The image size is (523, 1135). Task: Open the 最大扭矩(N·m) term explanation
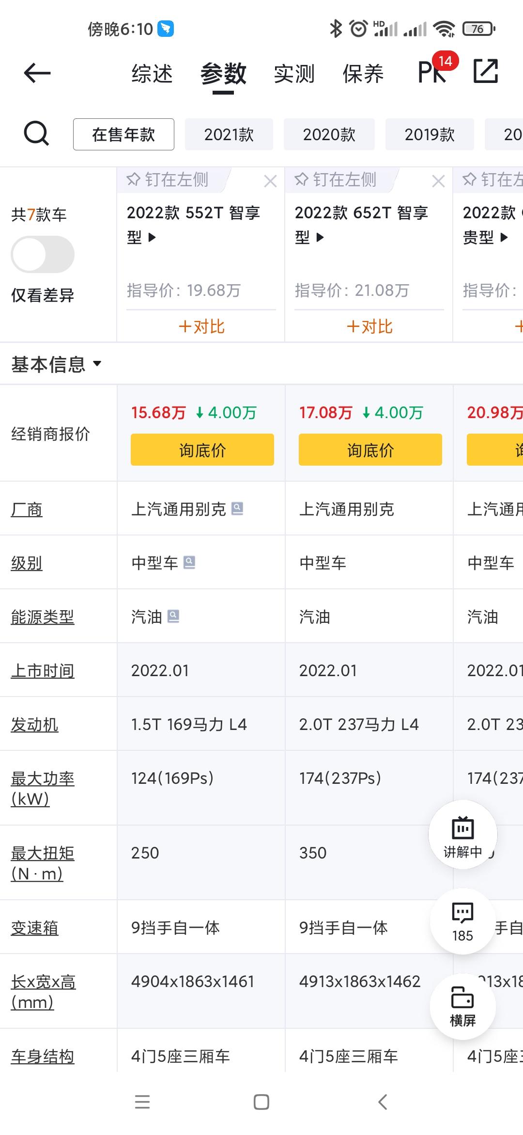[43, 863]
